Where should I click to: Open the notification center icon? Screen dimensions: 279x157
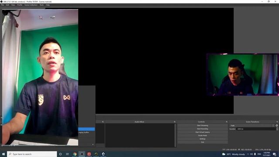pos(274,154)
